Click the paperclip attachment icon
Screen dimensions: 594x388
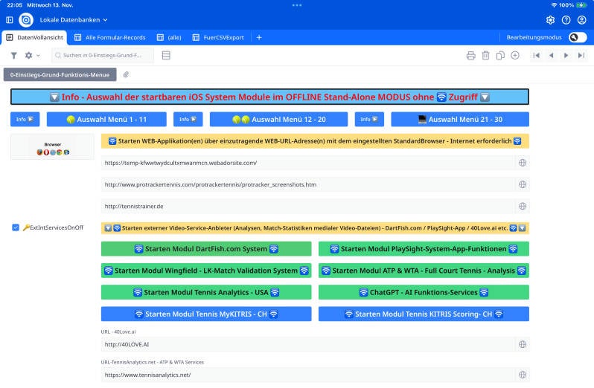point(127,75)
